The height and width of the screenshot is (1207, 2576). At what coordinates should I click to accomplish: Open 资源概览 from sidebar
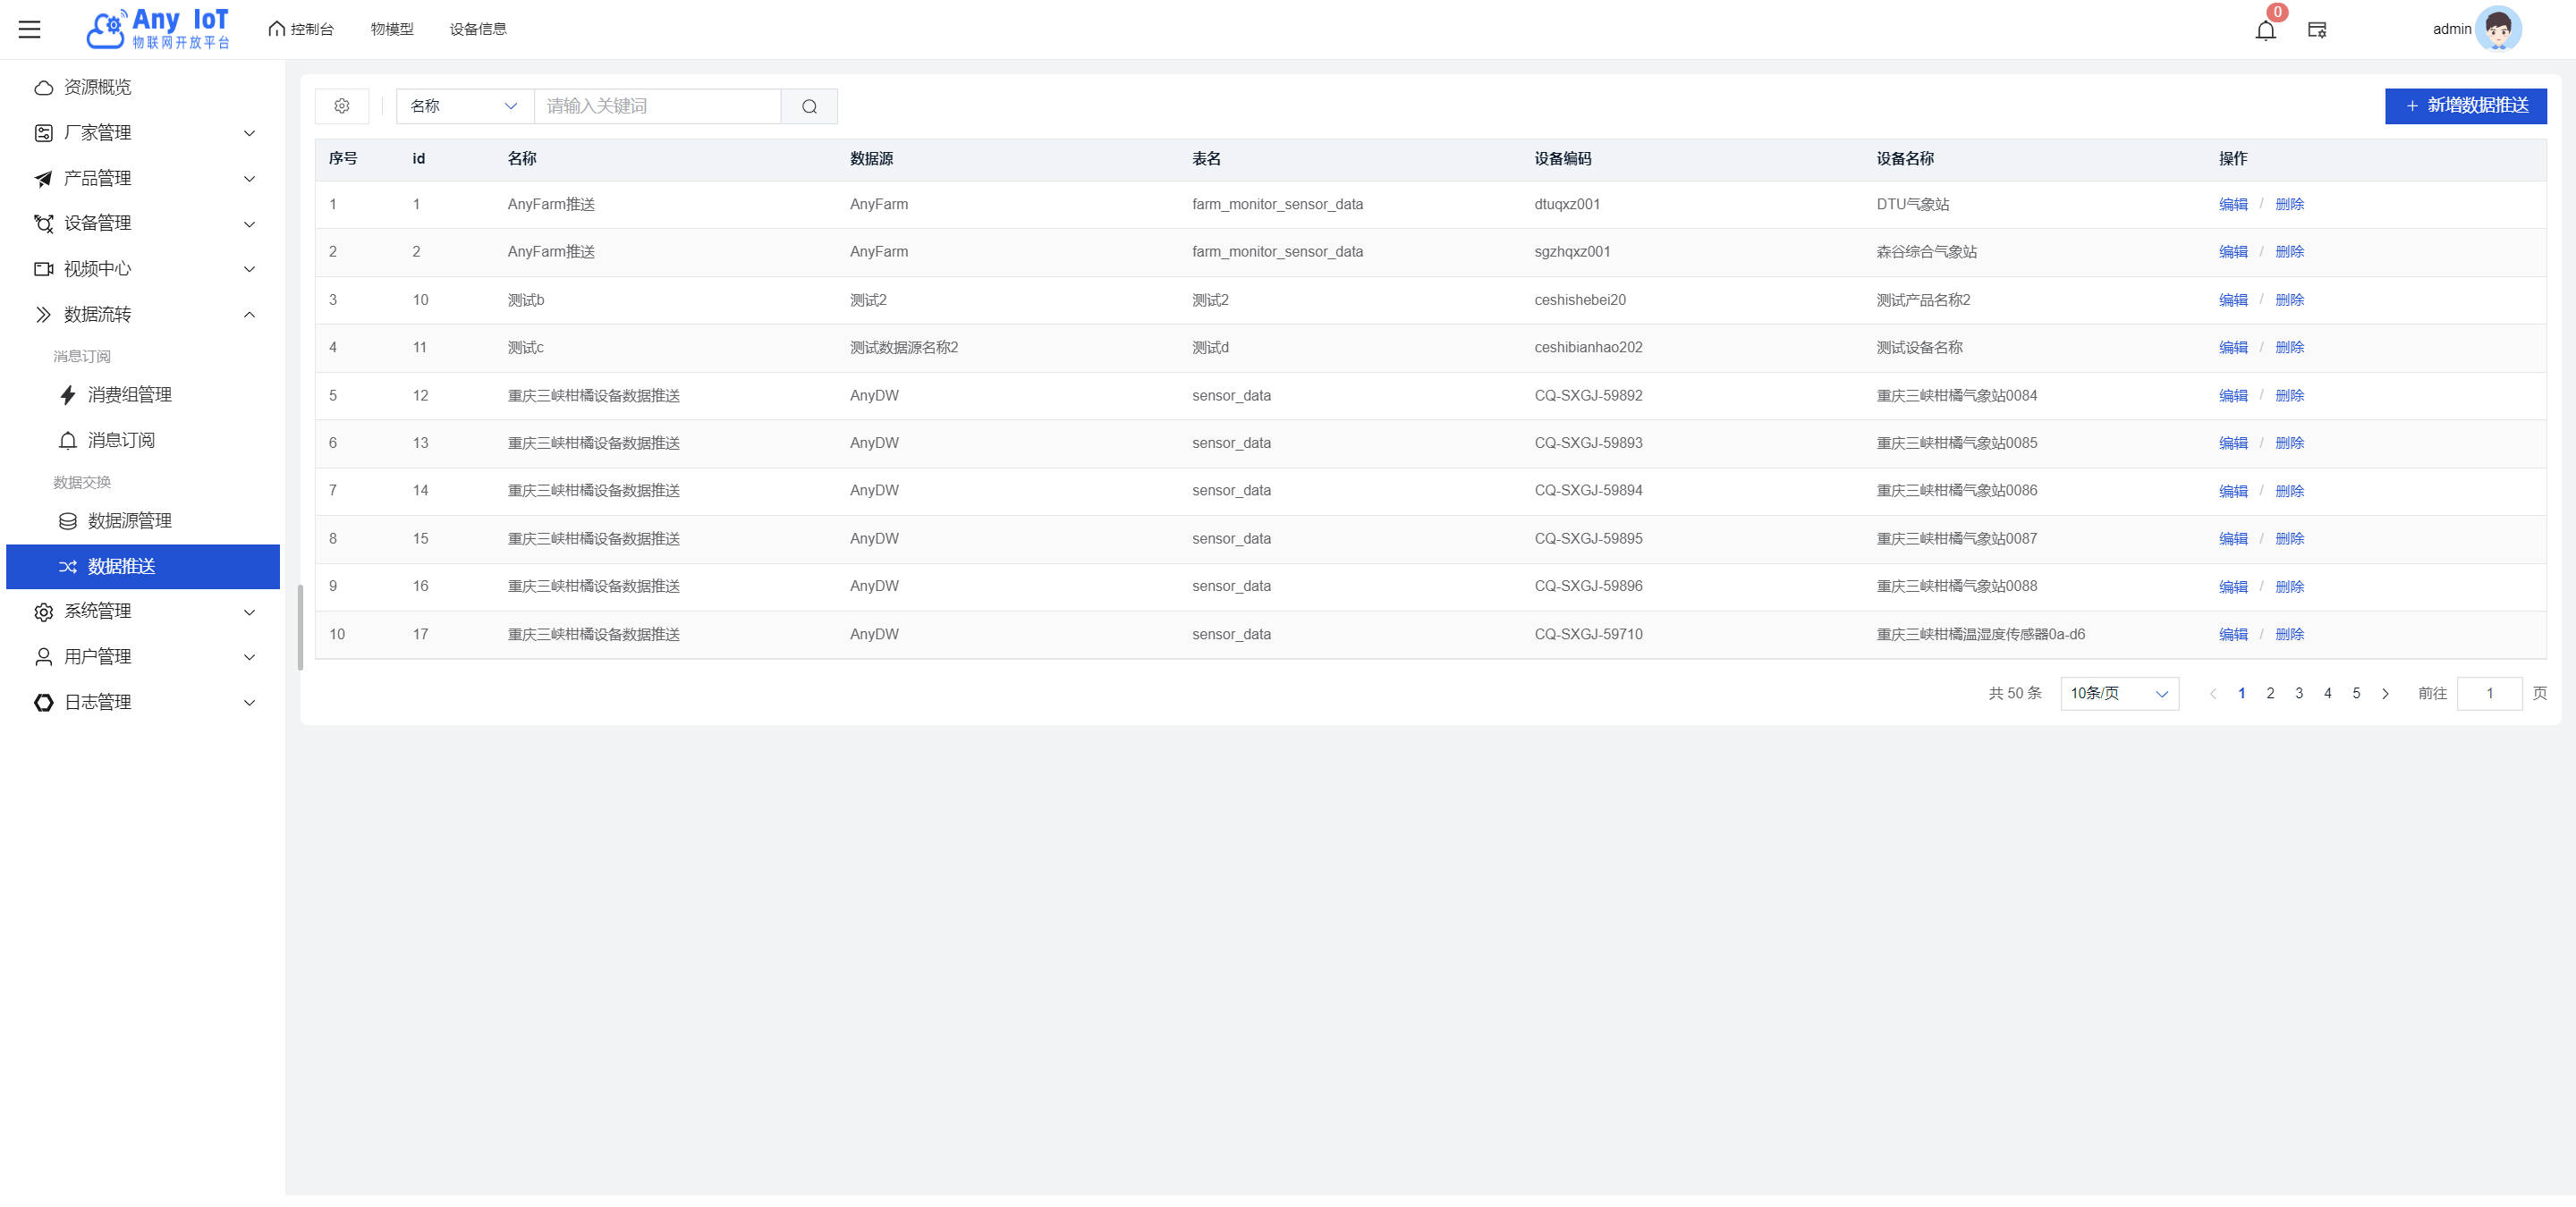(x=97, y=87)
